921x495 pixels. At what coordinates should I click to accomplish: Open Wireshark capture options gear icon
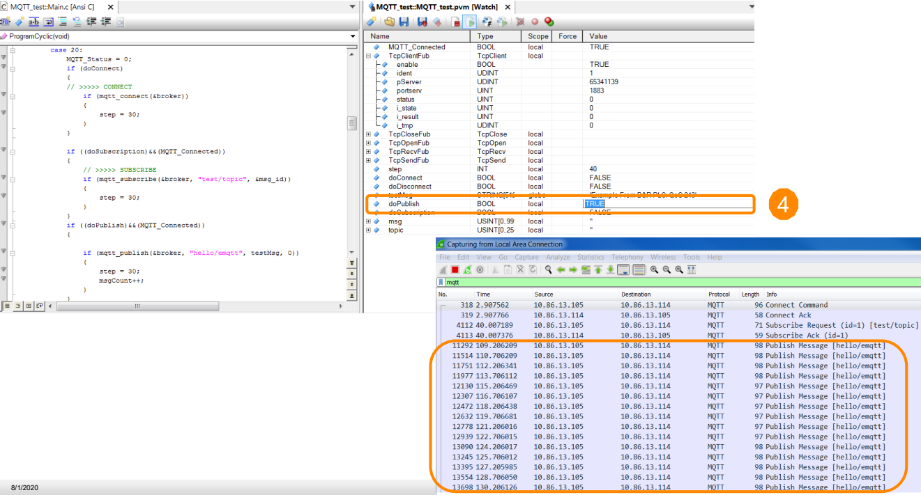click(x=480, y=269)
